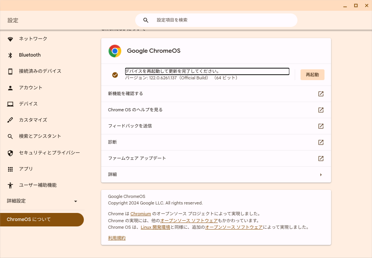The height and width of the screenshot is (258, 372).
Task: Maximize the settings window
Action: (x=356, y=5)
